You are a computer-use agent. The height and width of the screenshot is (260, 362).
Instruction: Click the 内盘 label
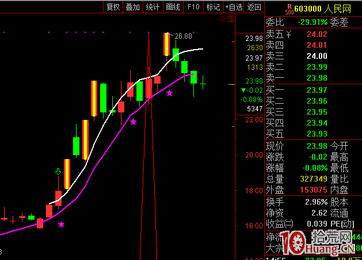point(339,190)
